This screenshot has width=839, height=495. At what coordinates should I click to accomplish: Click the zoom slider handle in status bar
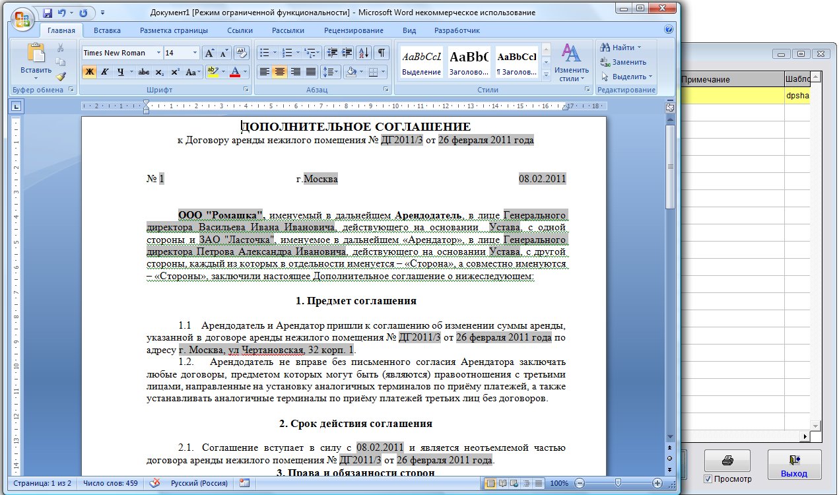coord(617,483)
